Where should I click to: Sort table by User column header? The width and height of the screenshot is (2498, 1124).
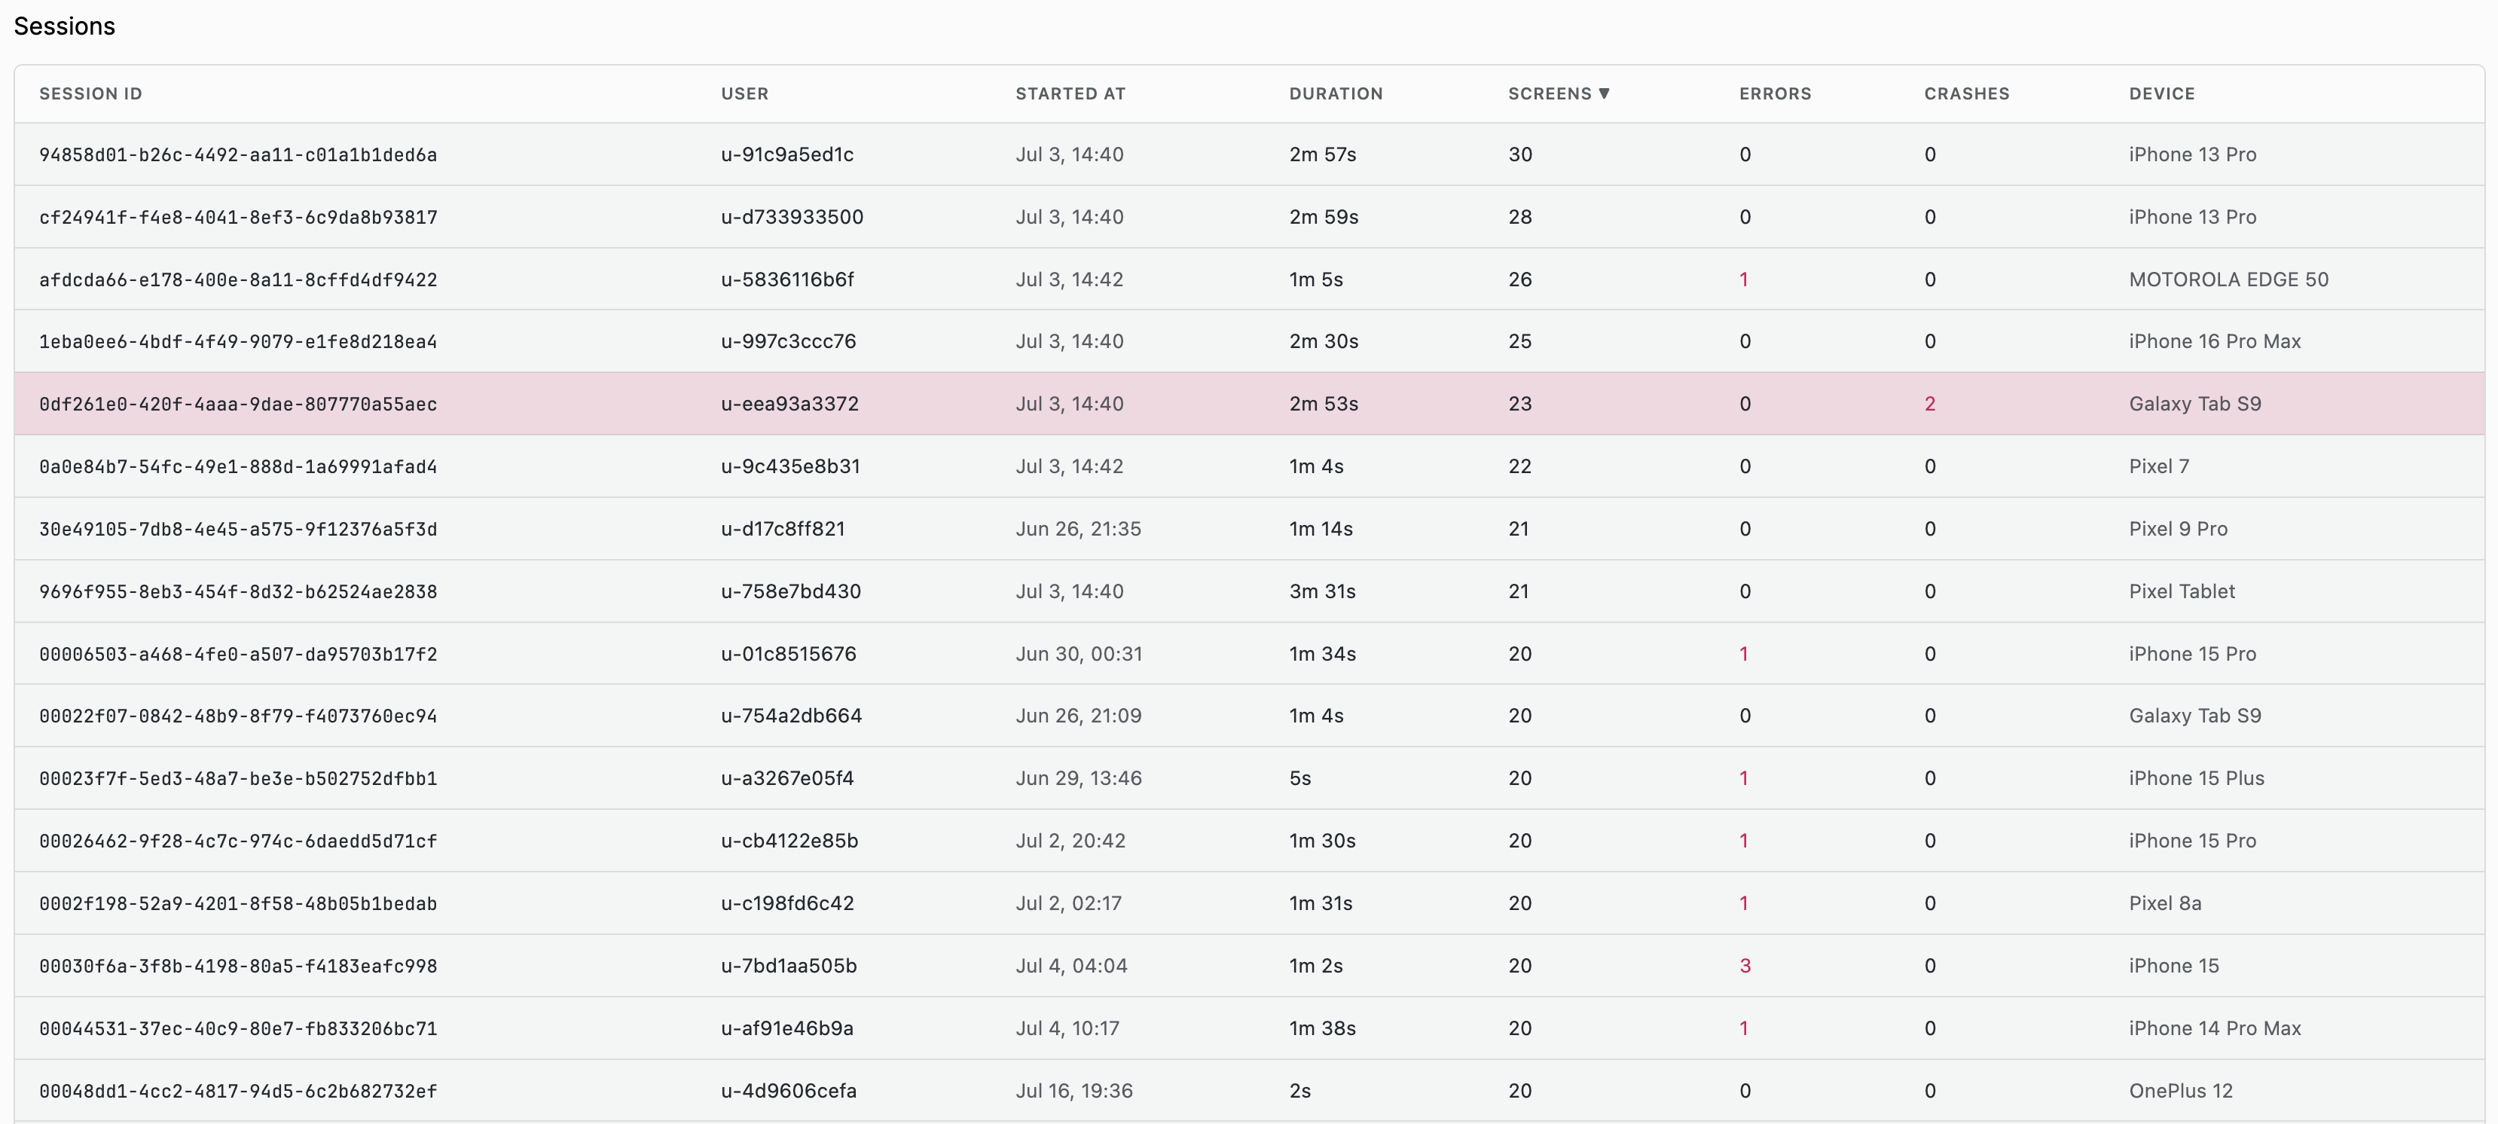[744, 93]
